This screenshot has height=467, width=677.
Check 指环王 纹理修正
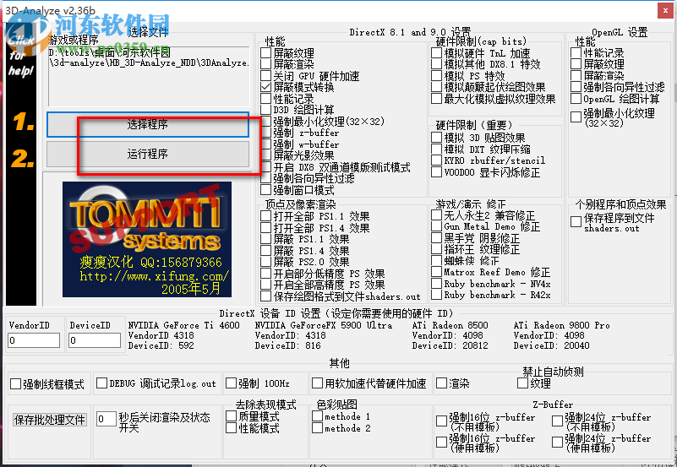[436, 249]
